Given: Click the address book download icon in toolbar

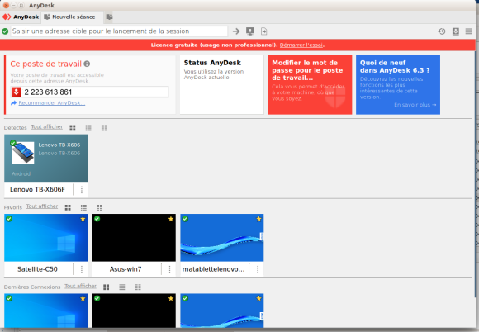Looking at the screenshot, I should point(456,31).
